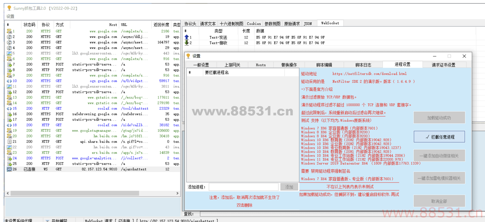
Task: Open the 脚本编辑 tab in settings
Action: (324, 65)
